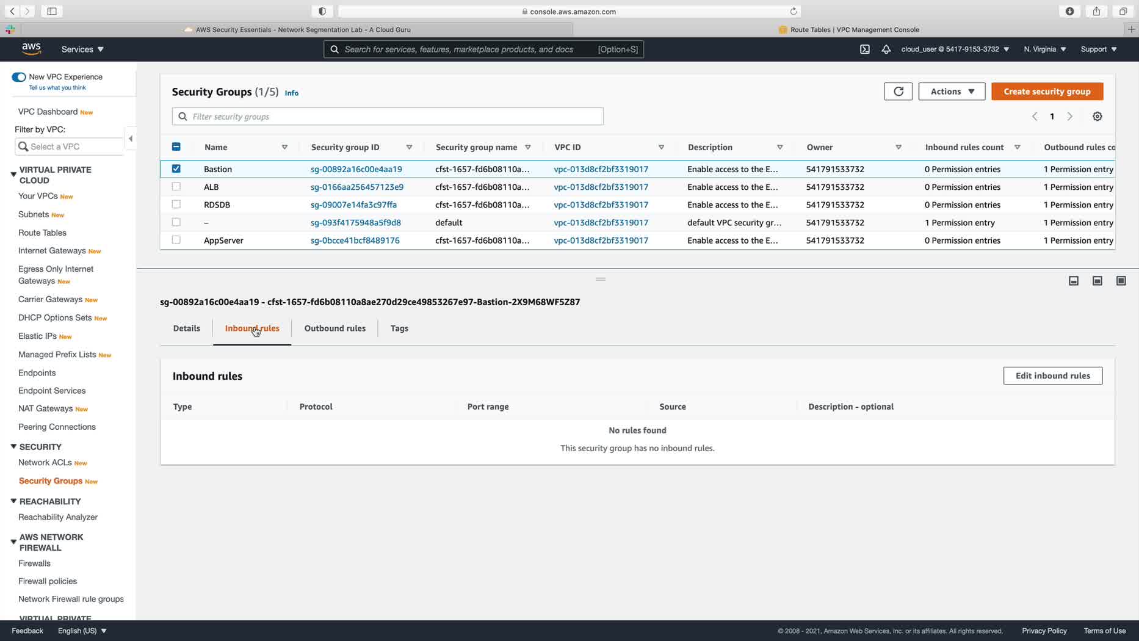The image size is (1139, 641).
Task: Switch to the Outbound rules tab
Action: point(334,328)
